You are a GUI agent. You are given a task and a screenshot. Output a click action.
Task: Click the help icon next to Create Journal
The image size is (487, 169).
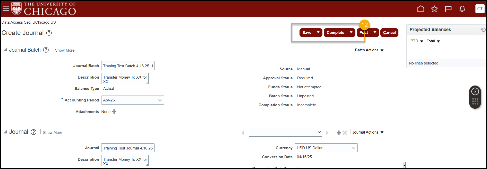(x=49, y=33)
